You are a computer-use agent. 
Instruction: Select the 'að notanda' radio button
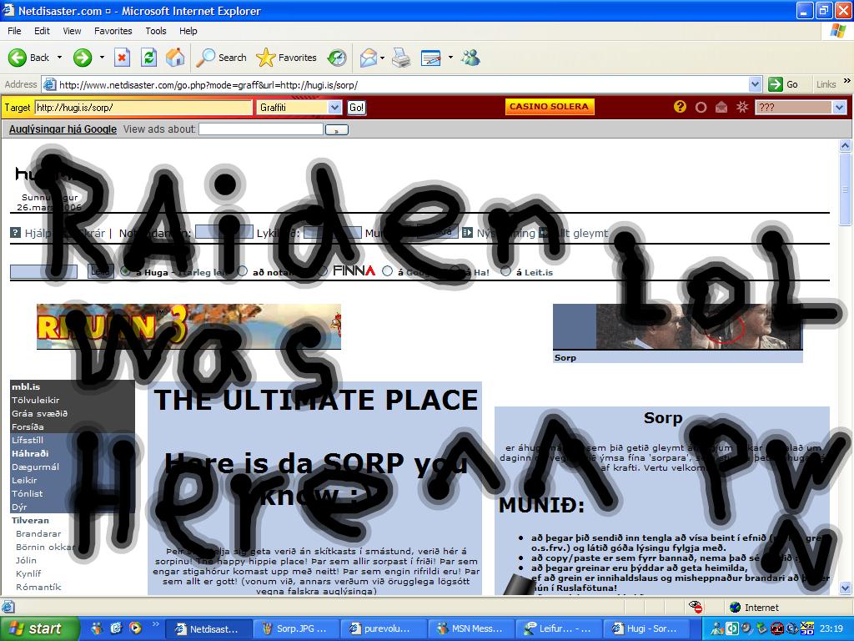(243, 271)
